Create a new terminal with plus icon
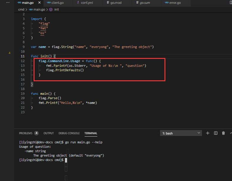 tap(208, 133)
